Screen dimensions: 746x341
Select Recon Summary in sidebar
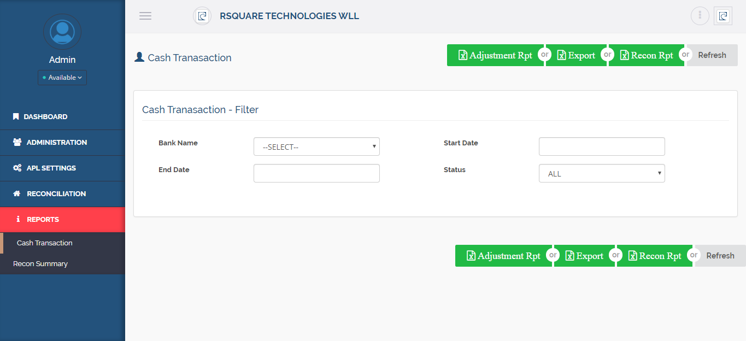coord(40,263)
